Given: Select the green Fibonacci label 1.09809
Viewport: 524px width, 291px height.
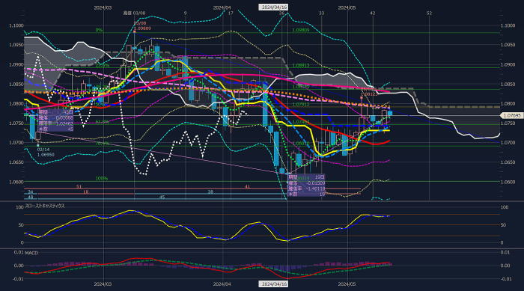Looking at the screenshot, I should [301, 30].
